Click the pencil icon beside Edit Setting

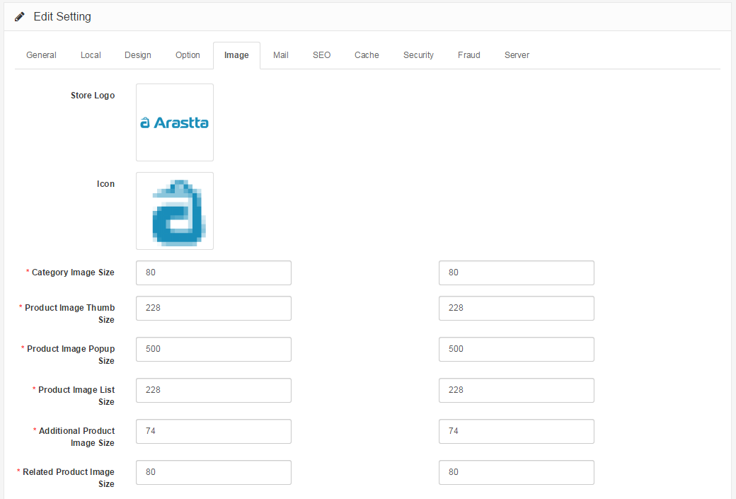20,16
